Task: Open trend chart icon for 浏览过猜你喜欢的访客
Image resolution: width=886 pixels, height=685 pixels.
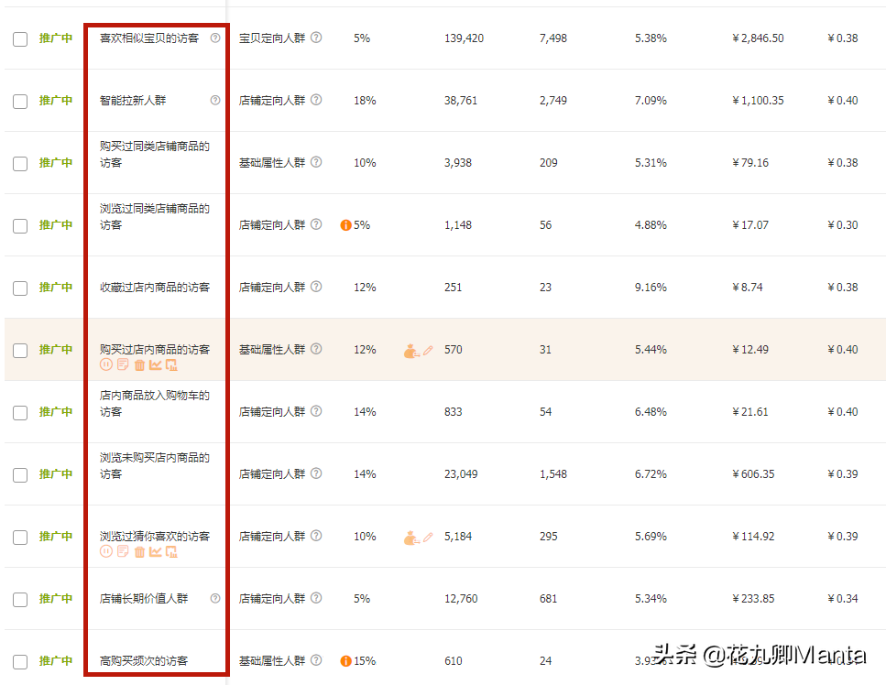Action: coord(156,551)
